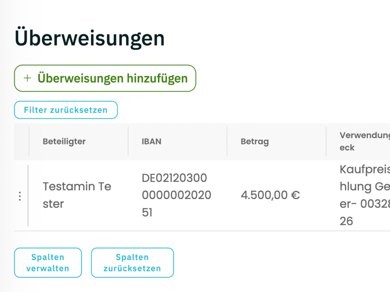Click the plus icon in the add button

pyautogui.click(x=27, y=78)
